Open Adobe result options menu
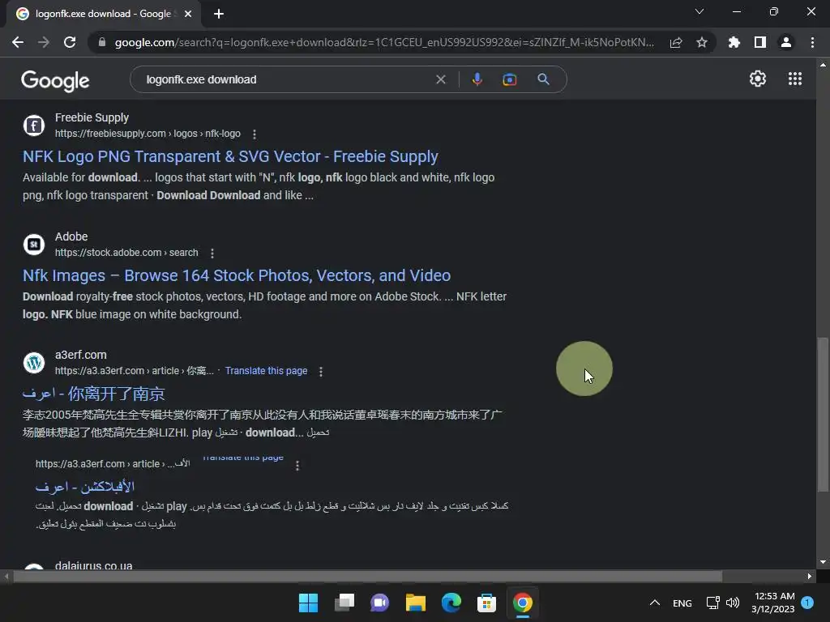This screenshot has height=622, width=830. pos(212,253)
